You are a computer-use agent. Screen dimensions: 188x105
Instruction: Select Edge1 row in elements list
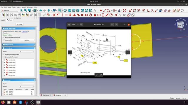click(x=19, y=91)
